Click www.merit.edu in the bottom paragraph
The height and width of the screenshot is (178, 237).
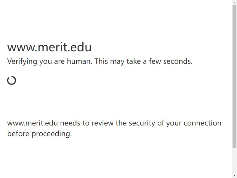pyautogui.click(x=33, y=123)
